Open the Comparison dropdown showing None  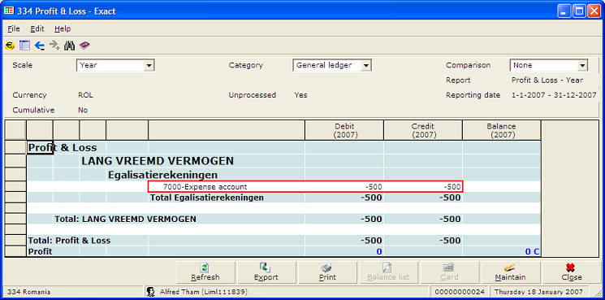(x=549, y=65)
